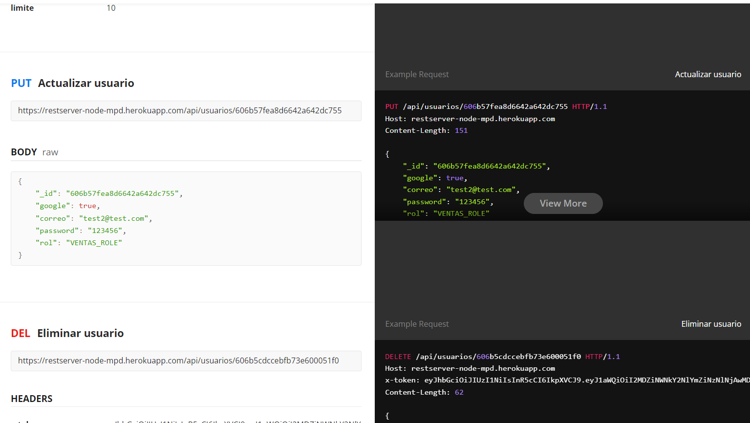Click the limite parameter value 10
The image size is (750, 423).
tap(111, 7)
